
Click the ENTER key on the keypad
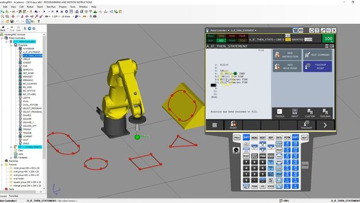point(271,156)
